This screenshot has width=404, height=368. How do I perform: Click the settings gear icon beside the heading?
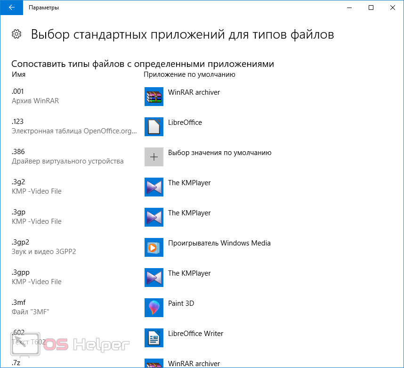coord(16,34)
